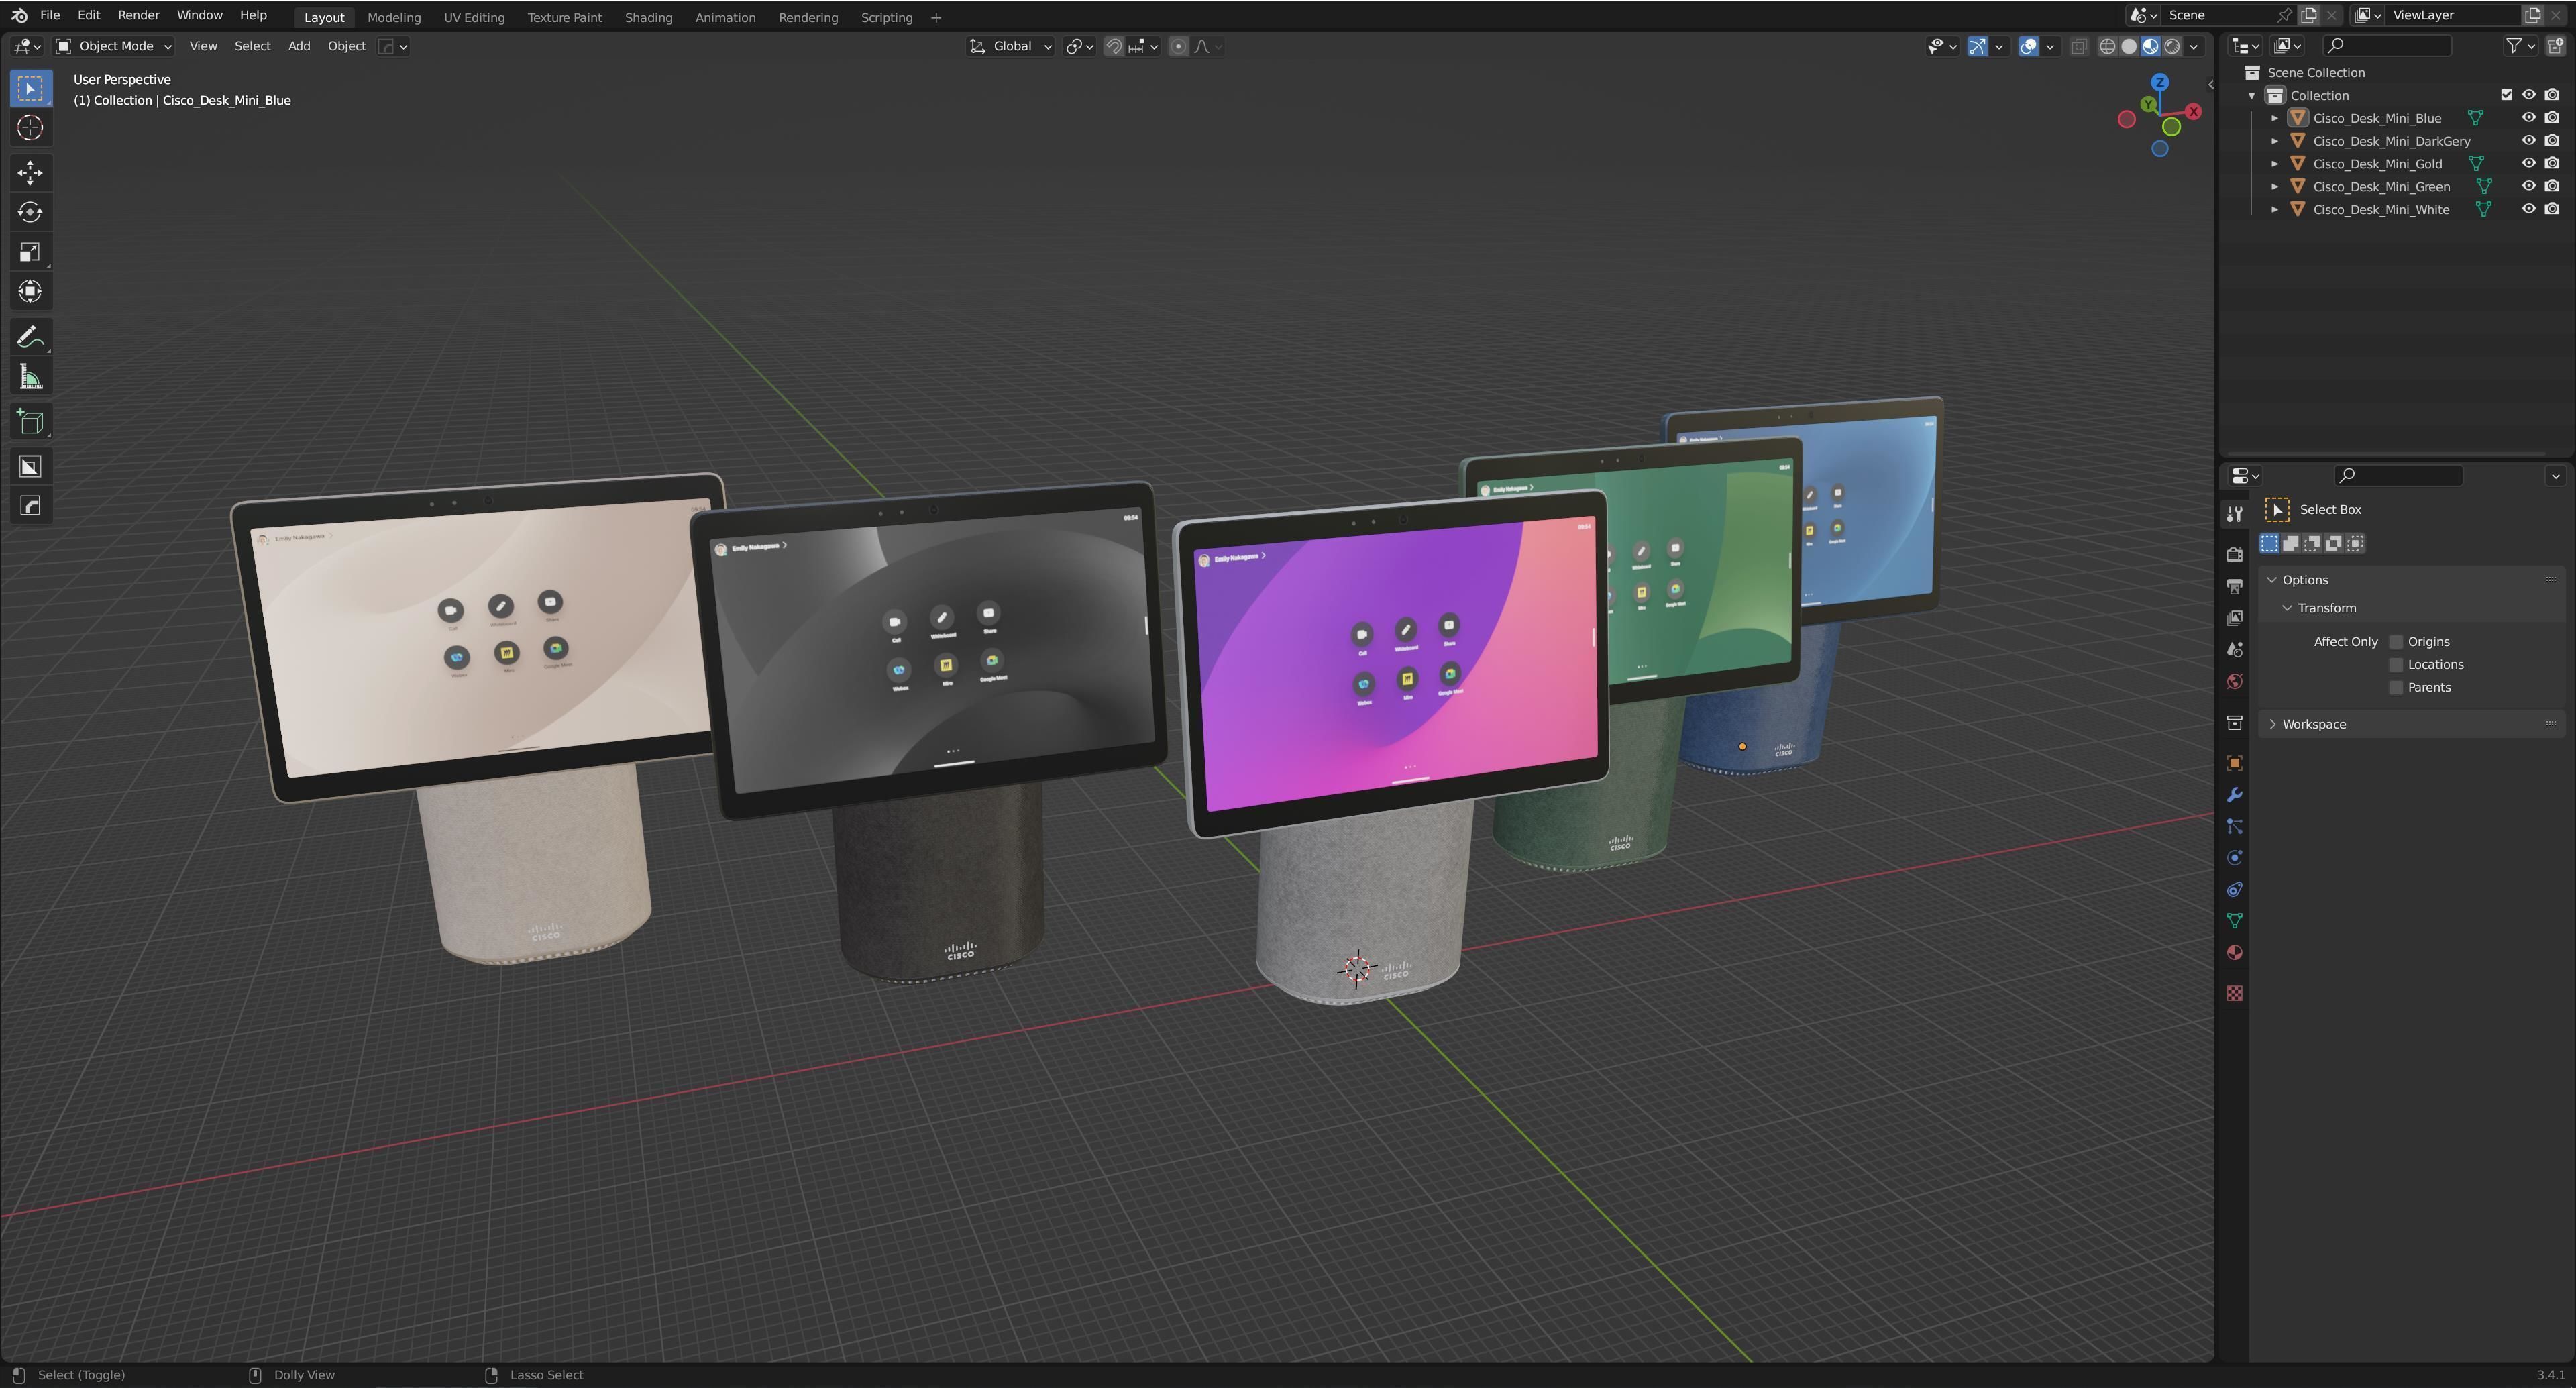Disable rendering for Cisco_Desk_Mini_White

[x=2552, y=210]
